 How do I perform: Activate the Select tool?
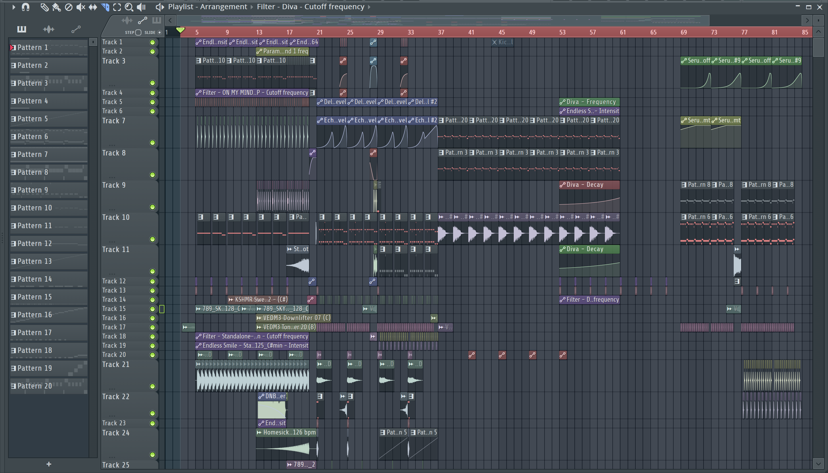click(117, 7)
